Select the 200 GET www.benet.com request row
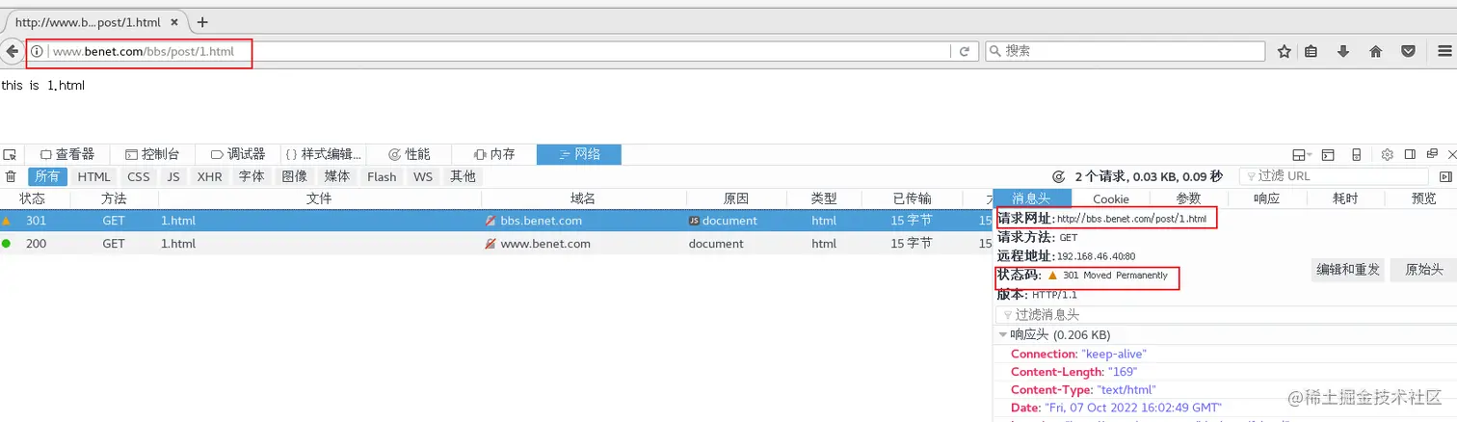Image resolution: width=1457 pixels, height=422 pixels. [x=496, y=244]
